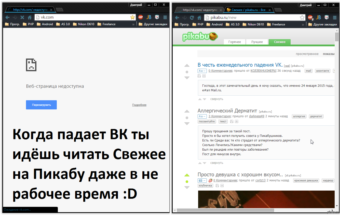Click the blue 'Перезагрузить' button
Viewport: 340px width, 215px height.
41,105
